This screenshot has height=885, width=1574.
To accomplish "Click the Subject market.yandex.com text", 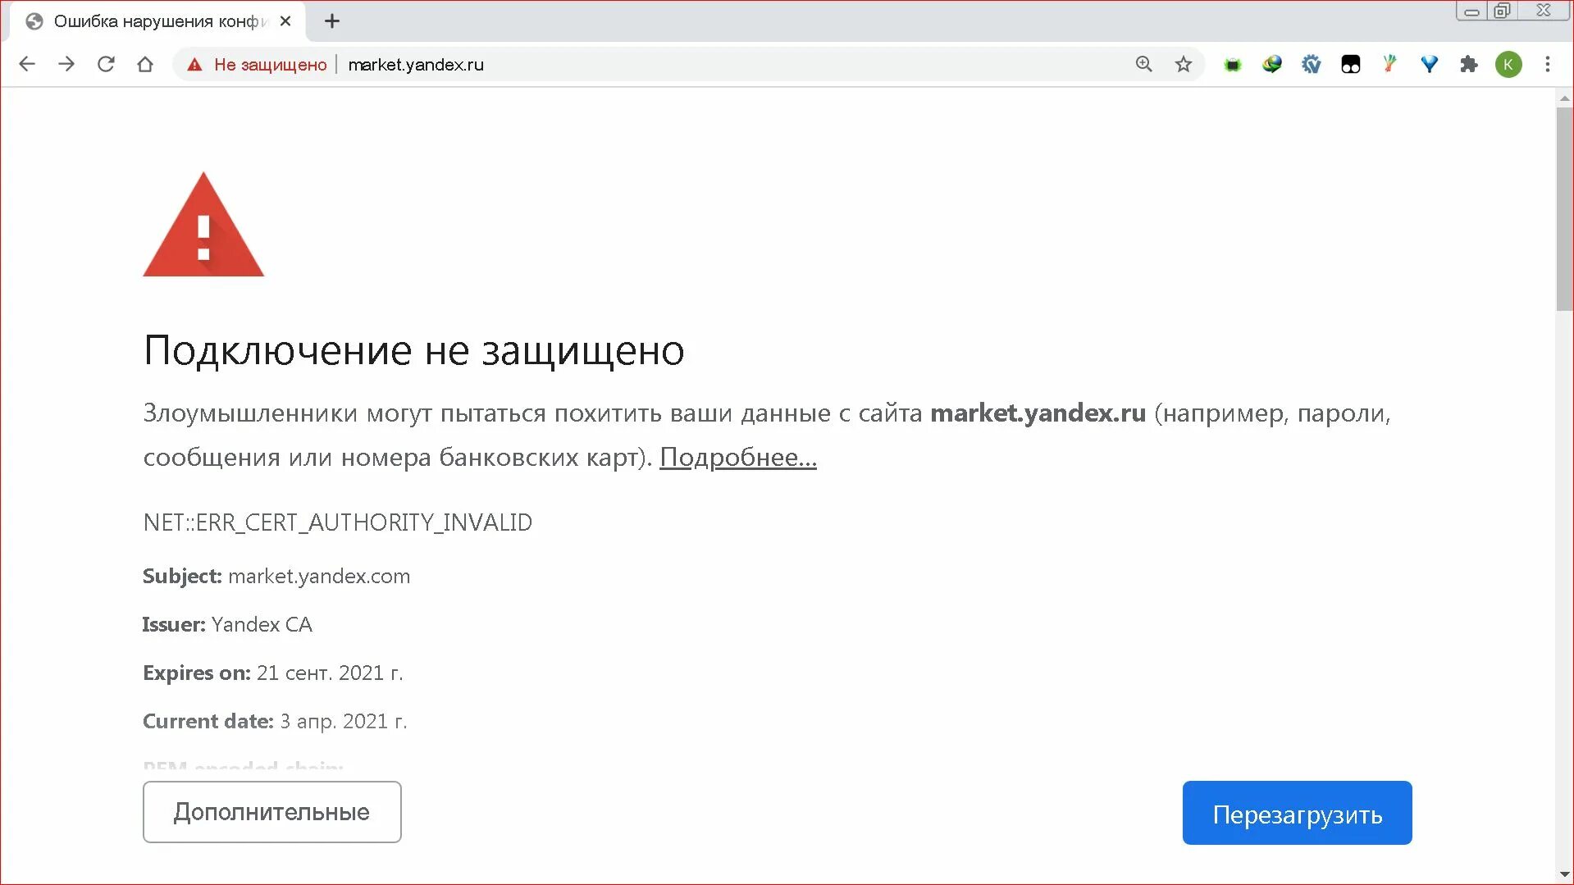I will 276,577.
